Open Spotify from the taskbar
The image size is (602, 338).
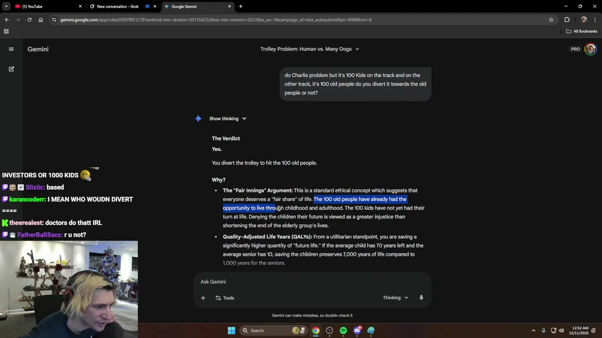pos(343,330)
